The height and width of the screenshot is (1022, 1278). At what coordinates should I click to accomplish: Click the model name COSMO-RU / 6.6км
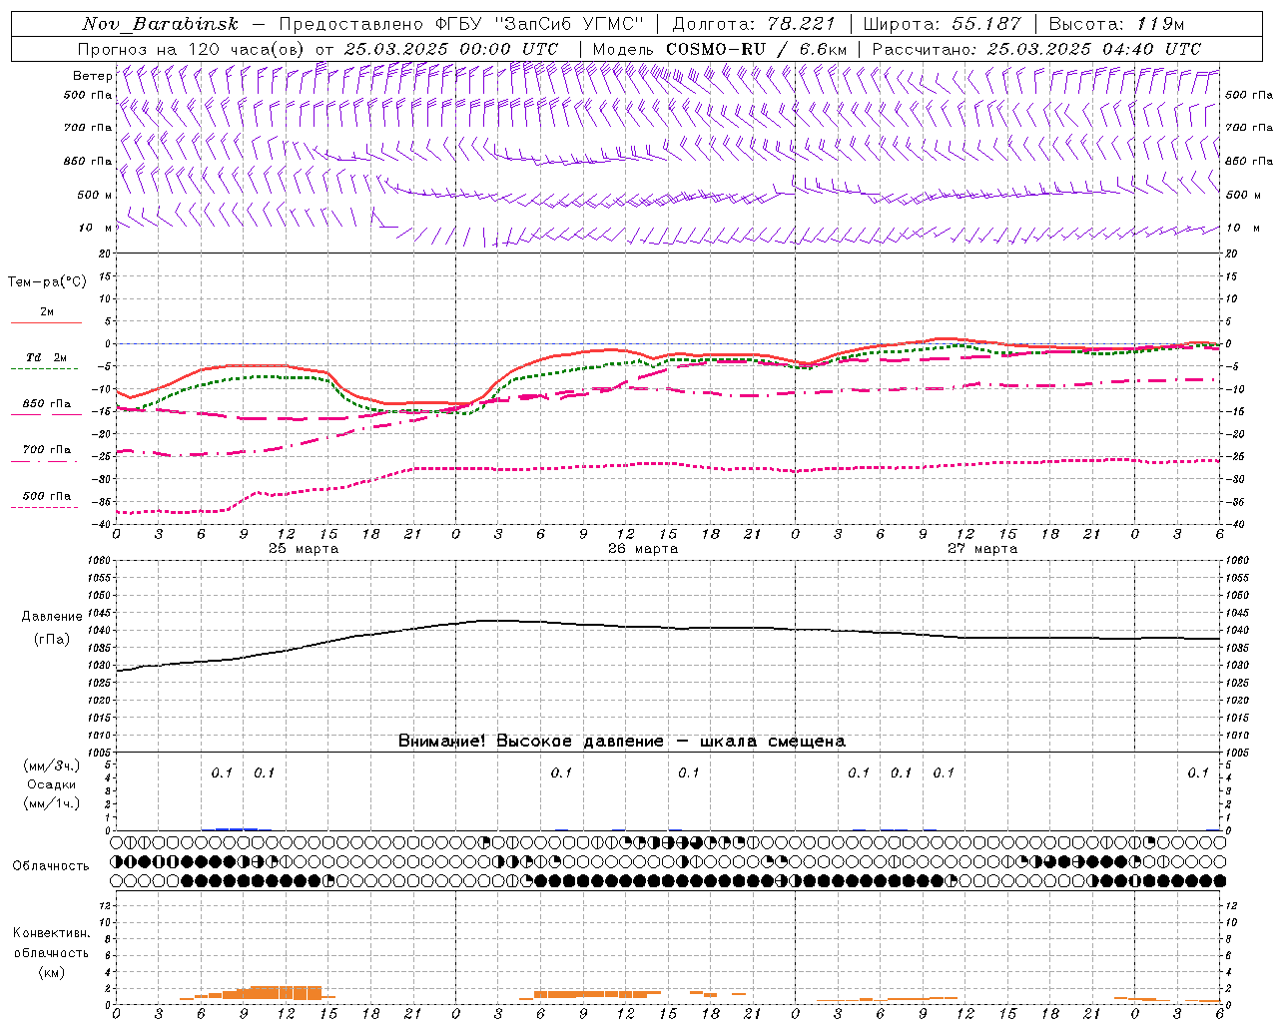coord(756,49)
